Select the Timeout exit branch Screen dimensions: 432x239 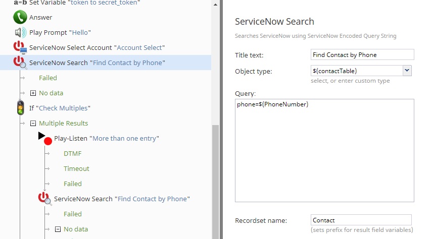(x=76, y=168)
